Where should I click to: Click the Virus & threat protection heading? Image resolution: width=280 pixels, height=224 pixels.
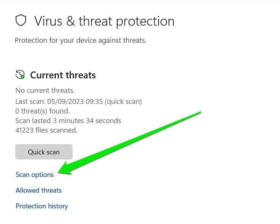pyautogui.click(x=104, y=21)
